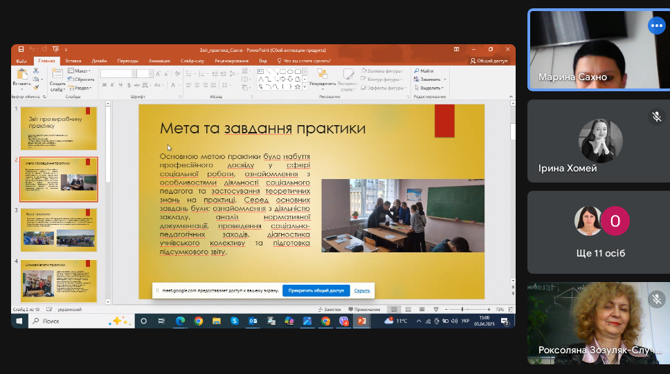
Task: Click the Сбросить slide reset button
Action: click(x=81, y=80)
